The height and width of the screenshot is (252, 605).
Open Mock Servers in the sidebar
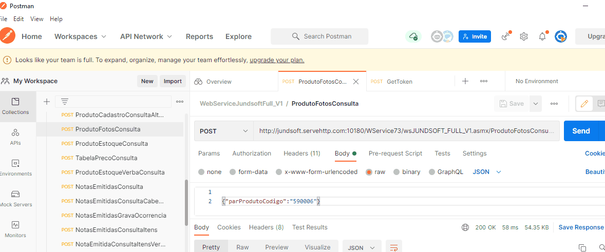[15, 199]
